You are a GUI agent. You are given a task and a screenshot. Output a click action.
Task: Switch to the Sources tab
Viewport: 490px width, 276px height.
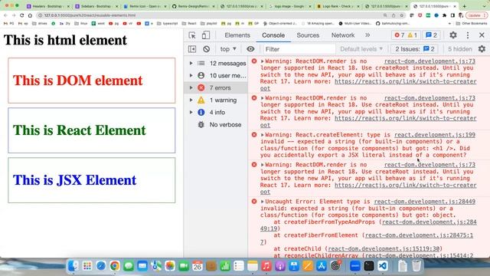pyautogui.click(x=308, y=35)
